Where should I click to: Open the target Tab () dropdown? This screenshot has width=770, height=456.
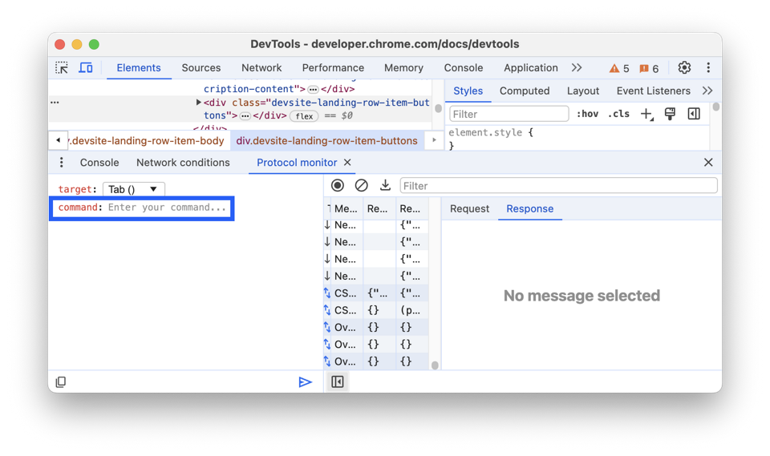[x=133, y=189]
